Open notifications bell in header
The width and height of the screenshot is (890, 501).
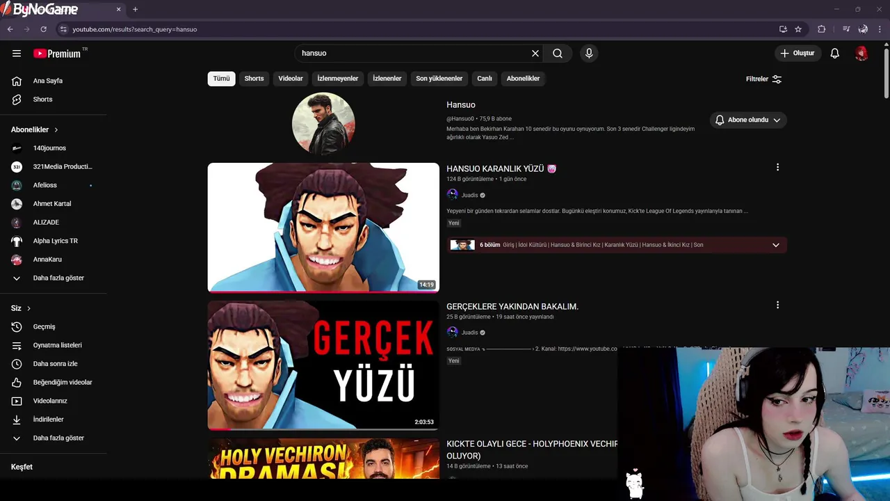[835, 53]
